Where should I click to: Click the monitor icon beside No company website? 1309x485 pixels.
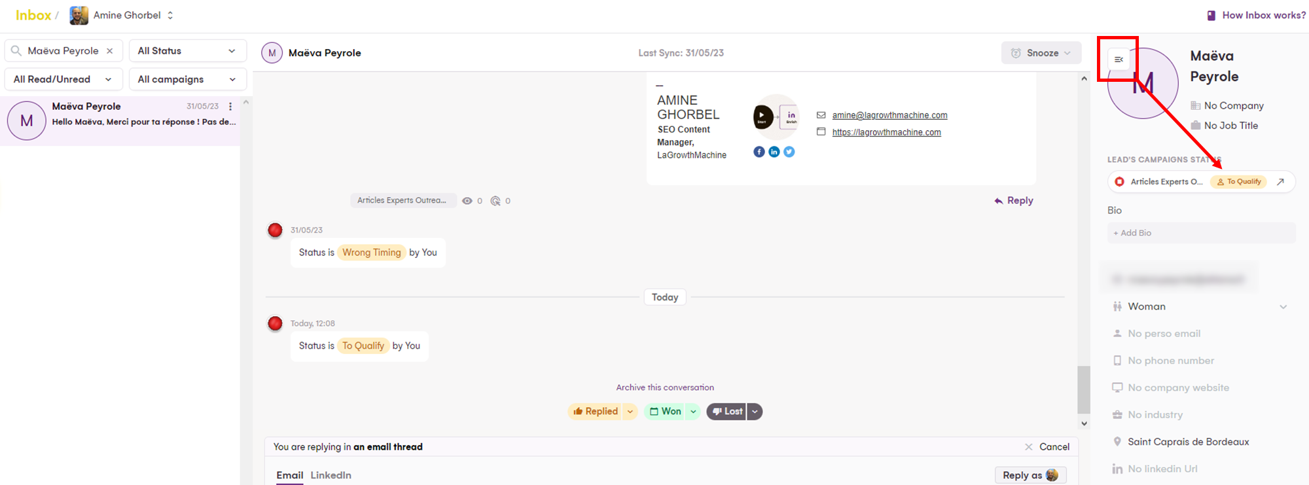coord(1117,387)
